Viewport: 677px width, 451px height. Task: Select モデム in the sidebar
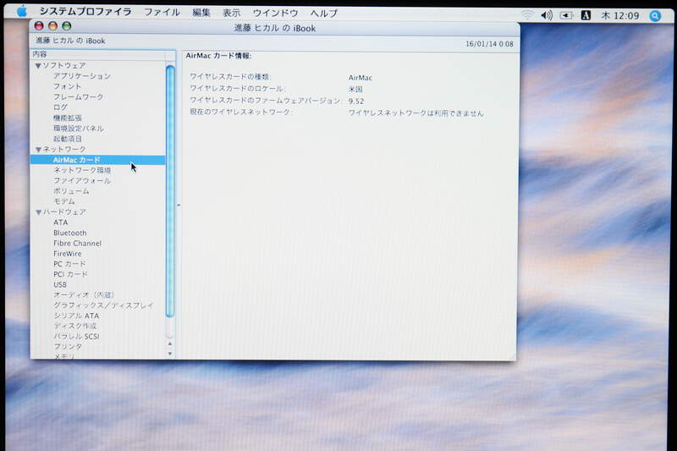click(64, 201)
